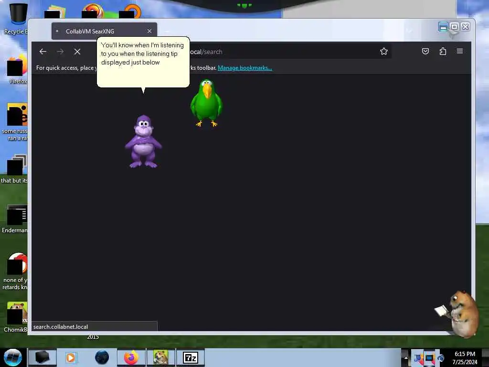Click the purple Bonzi gorilla character
This screenshot has width=489, height=367.
coord(143,141)
